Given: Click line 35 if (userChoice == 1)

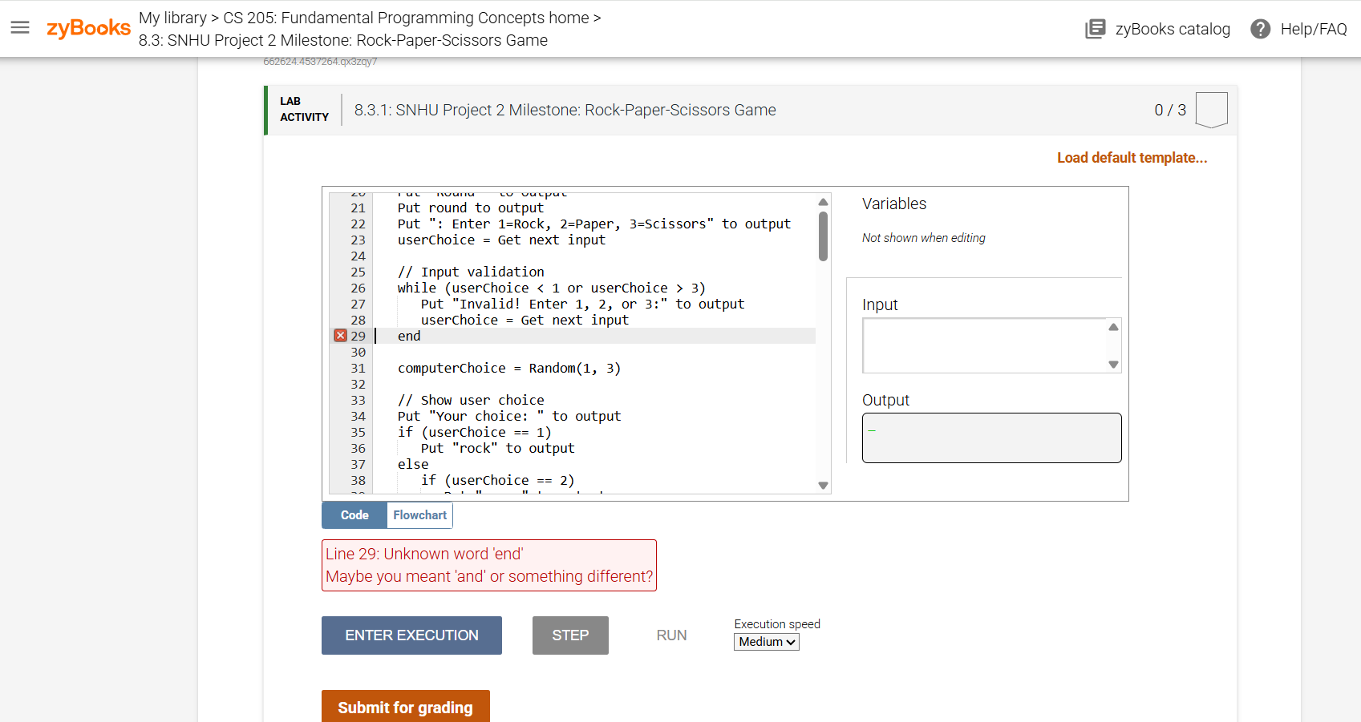Looking at the screenshot, I should click(474, 432).
